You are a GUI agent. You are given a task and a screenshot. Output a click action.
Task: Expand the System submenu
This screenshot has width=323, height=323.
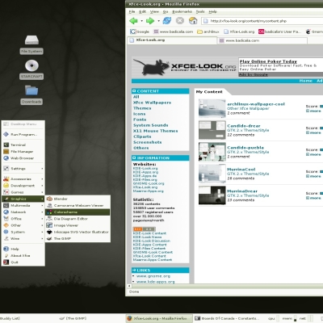click(23, 232)
